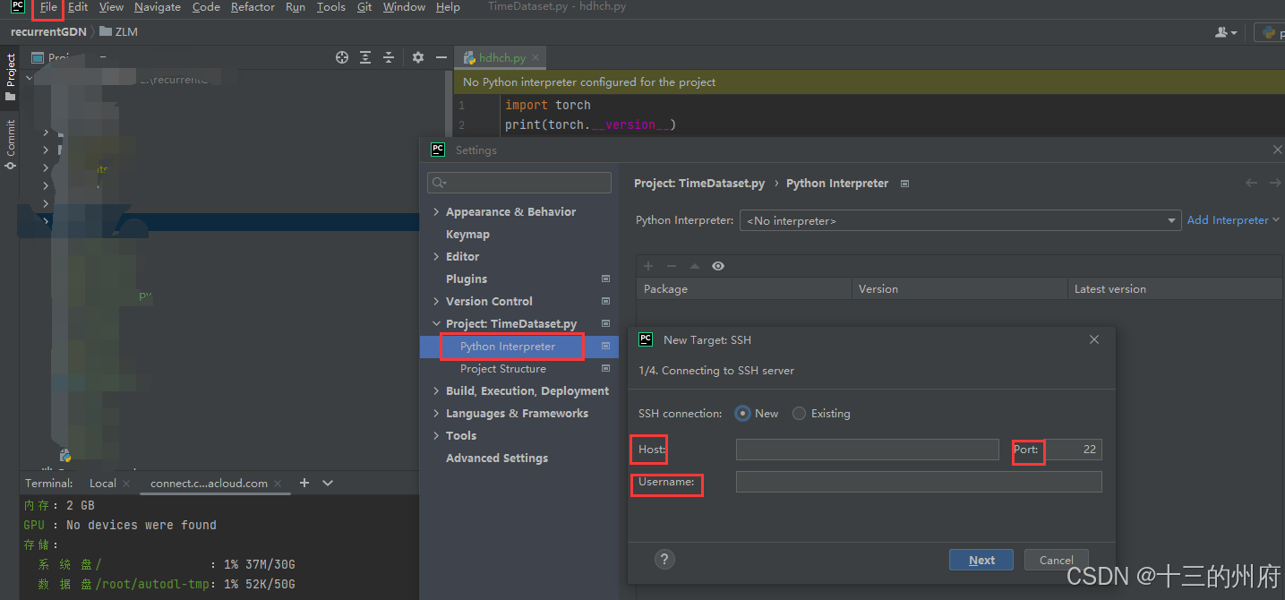The image size is (1285, 600).
Task: Open the Run menu
Action: pyautogui.click(x=296, y=7)
